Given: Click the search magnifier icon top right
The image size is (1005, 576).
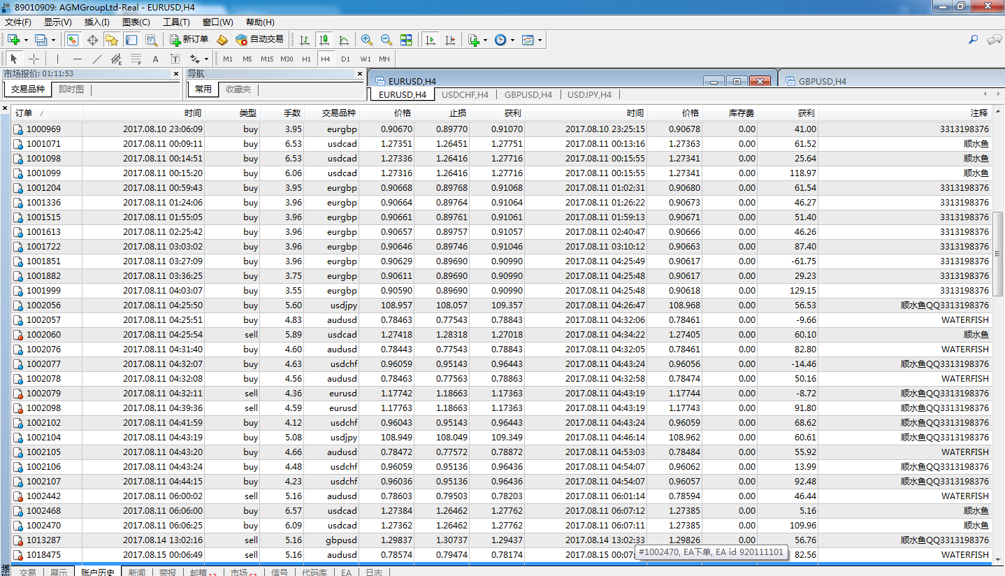Looking at the screenshot, I should pyautogui.click(x=972, y=40).
